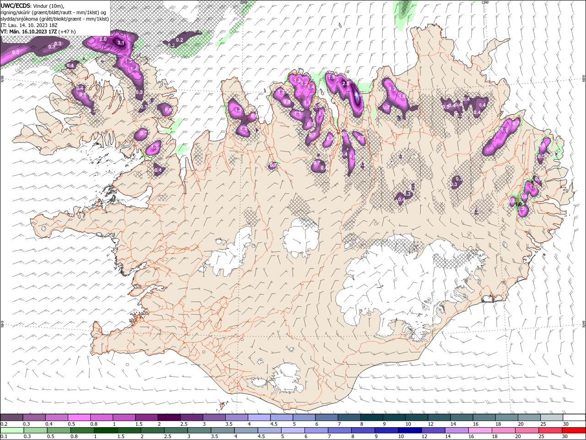
Task: Pick the dark navy swatch in rain scale
Action: click(409, 430)
